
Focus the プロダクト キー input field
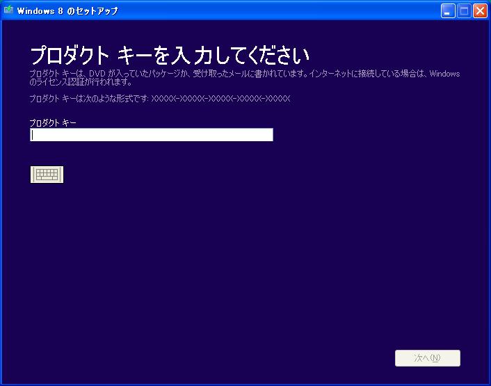(x=152, y=135)
